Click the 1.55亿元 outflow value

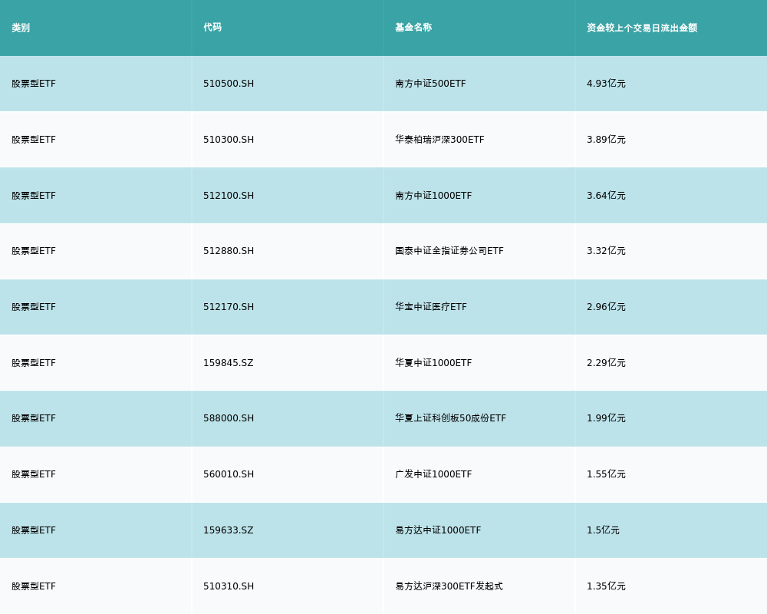pyautogui.click(x=606, y=474)
